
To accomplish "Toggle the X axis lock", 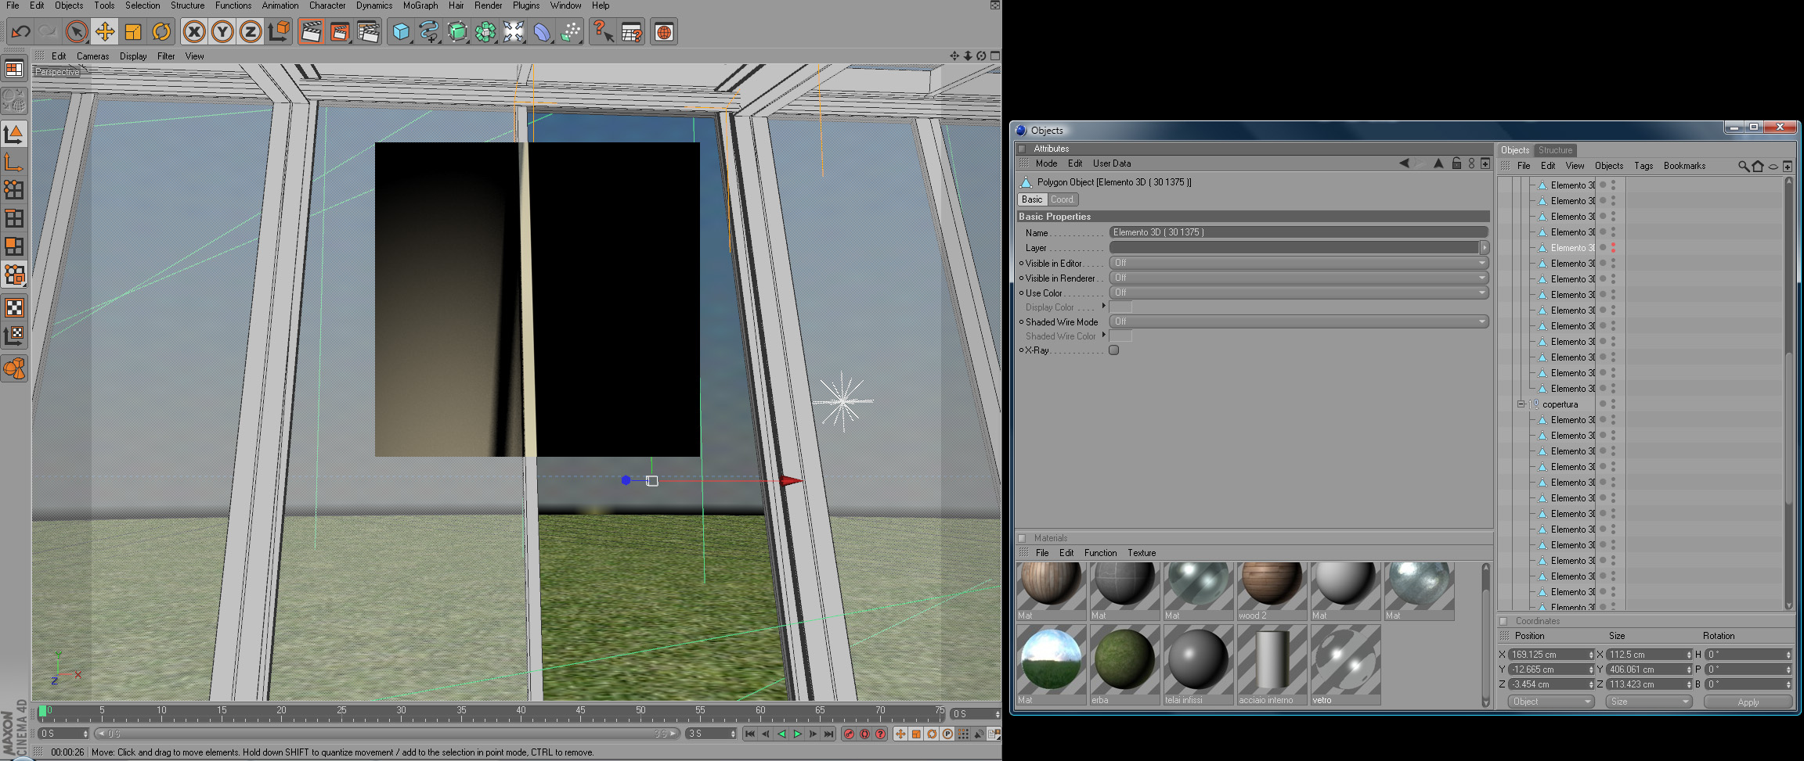I will (194, 32).
